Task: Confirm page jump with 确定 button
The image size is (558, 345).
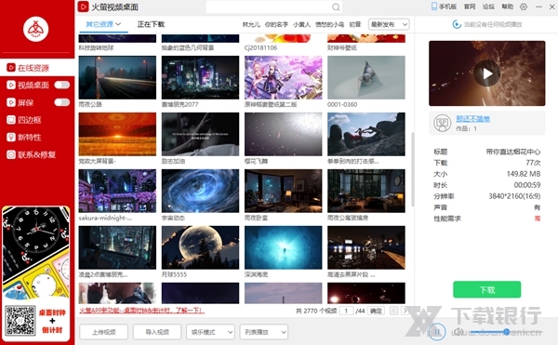Action: point(376,311)
